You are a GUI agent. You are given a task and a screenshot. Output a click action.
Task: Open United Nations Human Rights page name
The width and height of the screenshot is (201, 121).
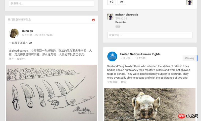[x=140, y=54]
